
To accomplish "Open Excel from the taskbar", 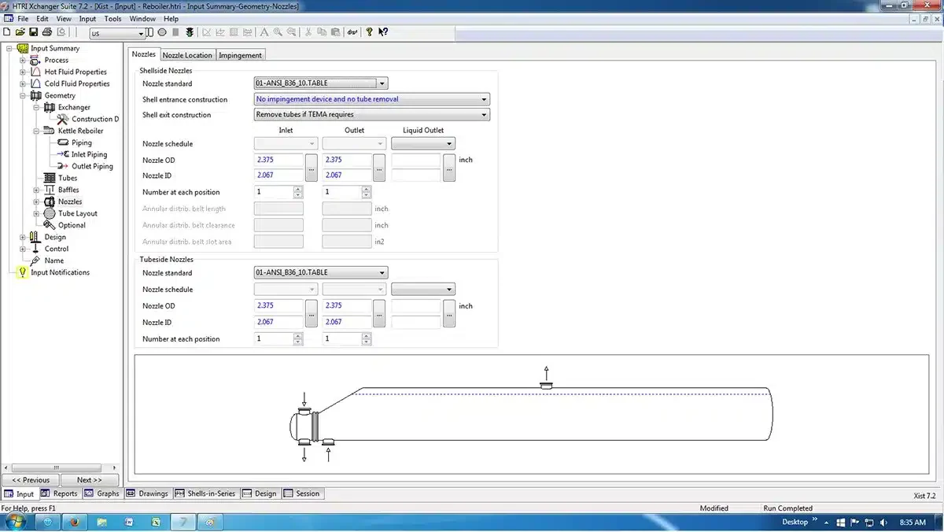I will coord(156,522).
